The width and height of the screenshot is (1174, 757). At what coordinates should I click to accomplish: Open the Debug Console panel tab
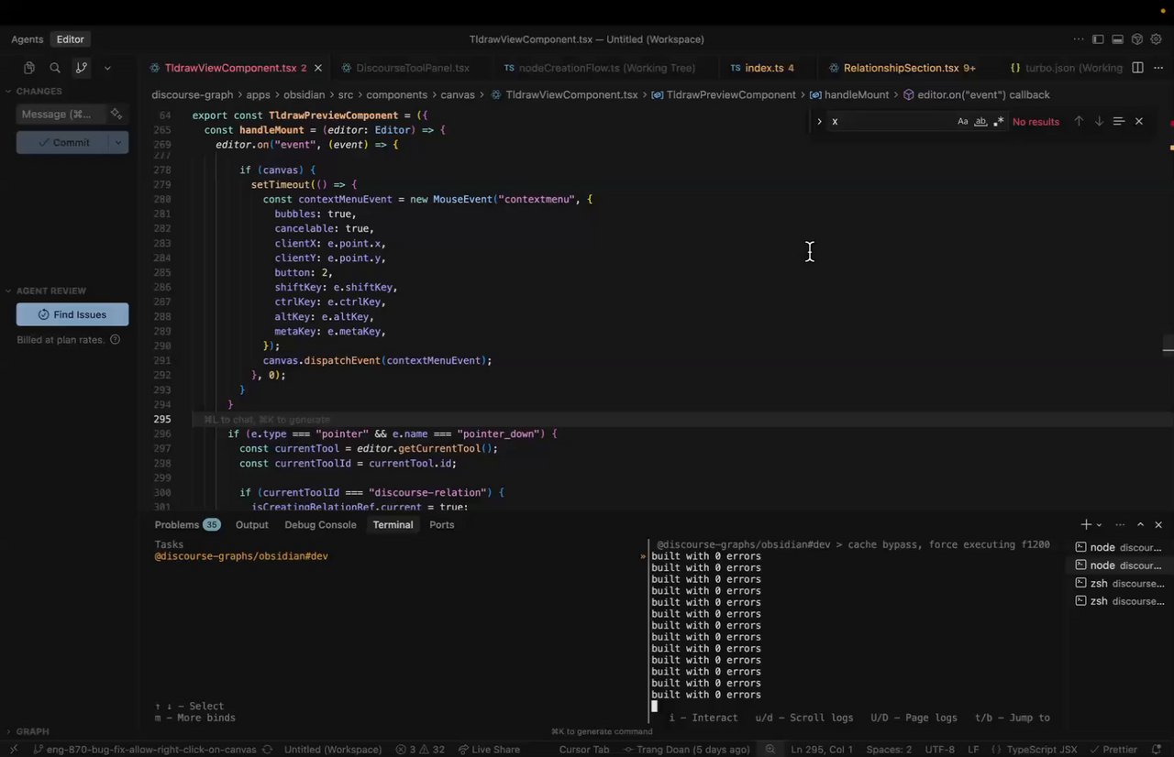point(320,525)
